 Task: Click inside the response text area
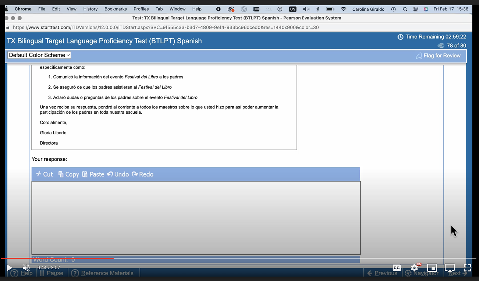[196, 218]
